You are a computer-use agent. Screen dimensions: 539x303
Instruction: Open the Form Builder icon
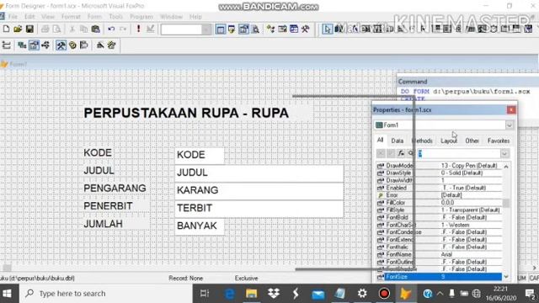pos(100,45)
